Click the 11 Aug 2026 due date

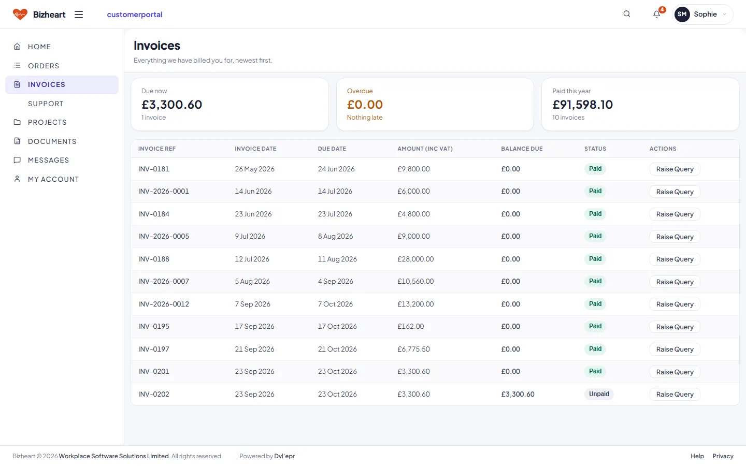(x=337, y=259)
